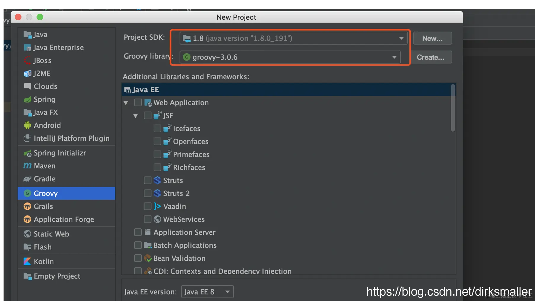The image size is (535, 301).
Task: Choose Empty Project label
Action: [x=57, y=276]
